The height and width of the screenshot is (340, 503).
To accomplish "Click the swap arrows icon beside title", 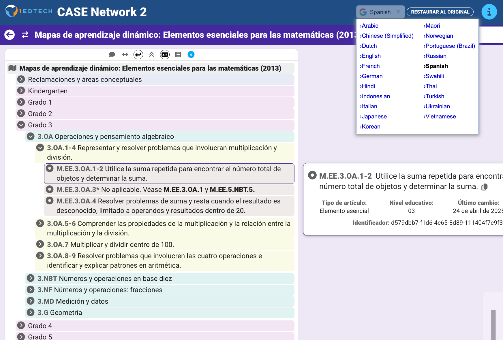I will [x=25, y=35].
